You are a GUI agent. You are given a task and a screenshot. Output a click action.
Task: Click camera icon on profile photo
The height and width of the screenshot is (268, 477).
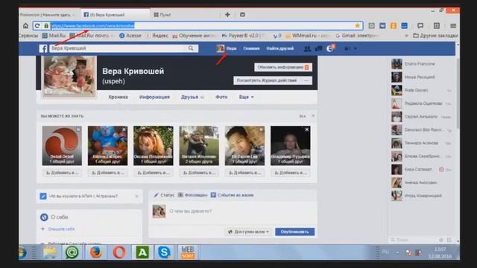48,91
